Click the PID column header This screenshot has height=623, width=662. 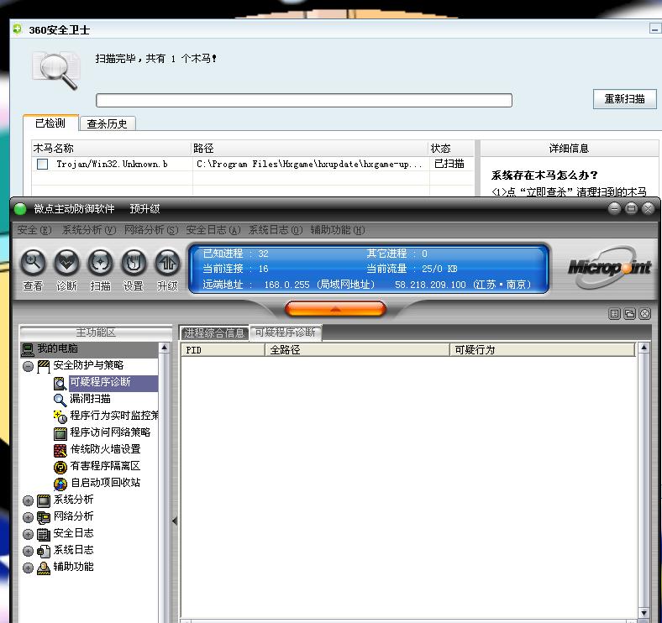tap(223, 350)
